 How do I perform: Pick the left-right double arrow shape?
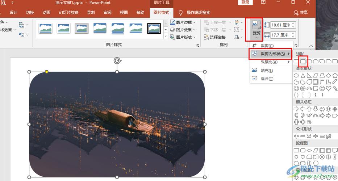pos(322,109)
